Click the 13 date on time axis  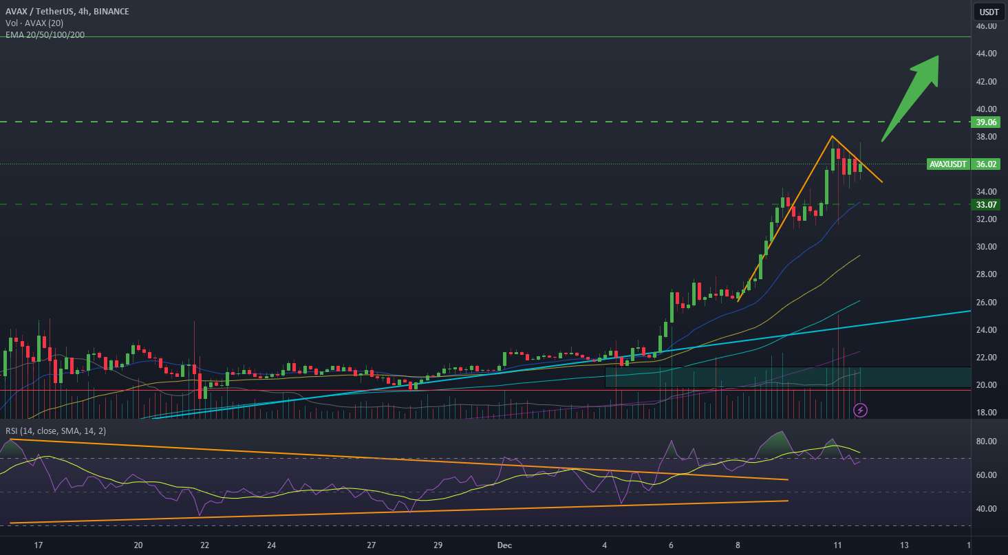click(904, 545)
